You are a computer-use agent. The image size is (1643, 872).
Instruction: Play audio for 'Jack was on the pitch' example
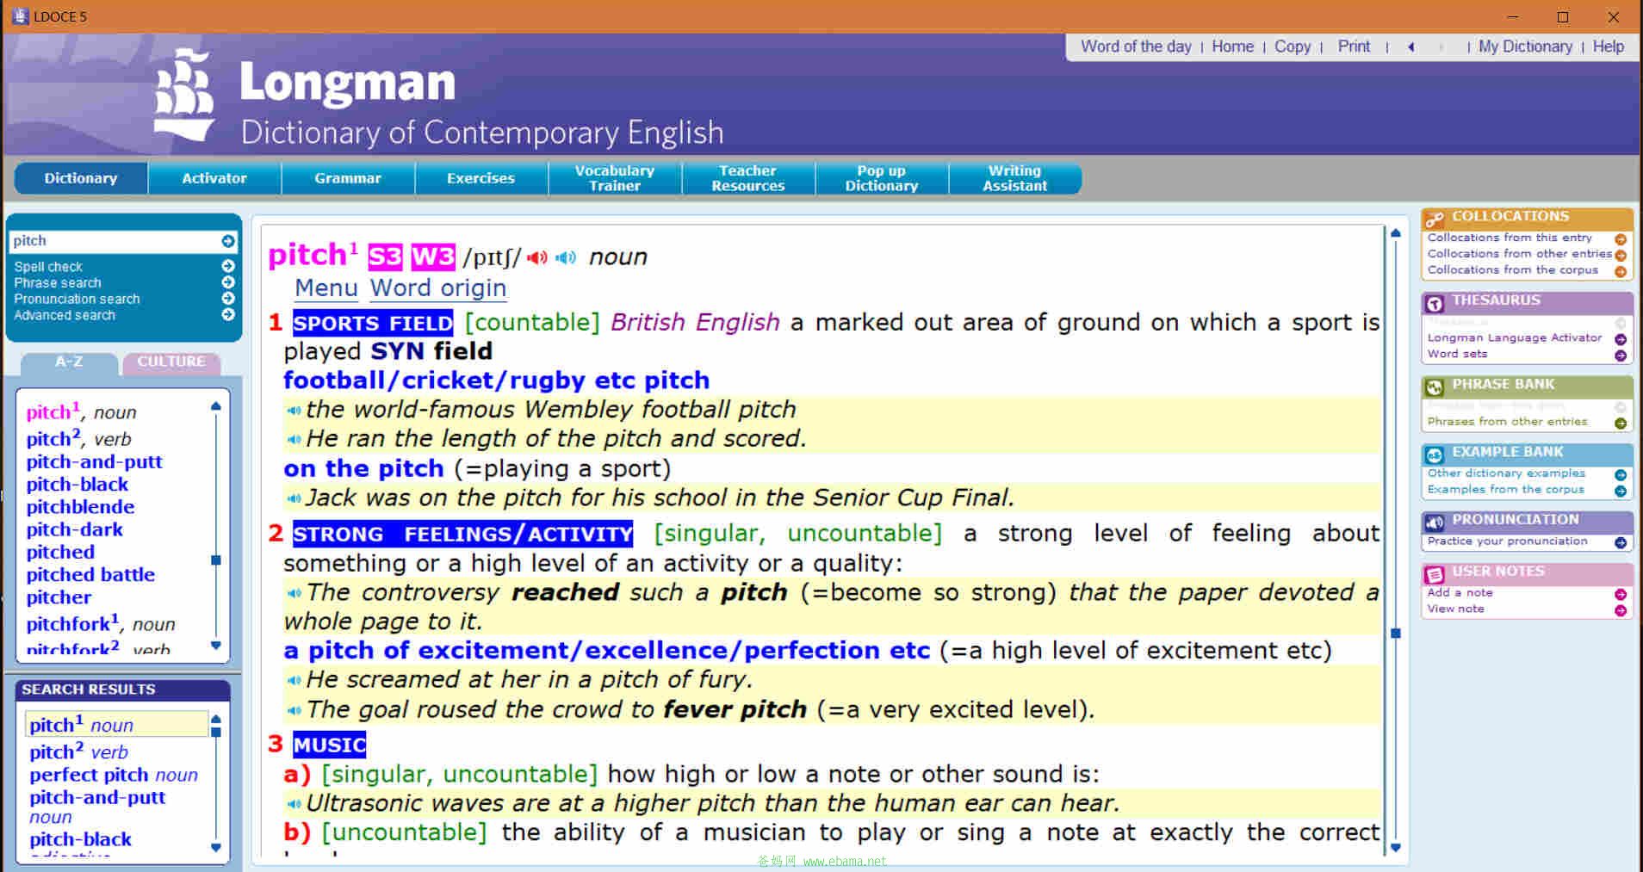[294, 498]
